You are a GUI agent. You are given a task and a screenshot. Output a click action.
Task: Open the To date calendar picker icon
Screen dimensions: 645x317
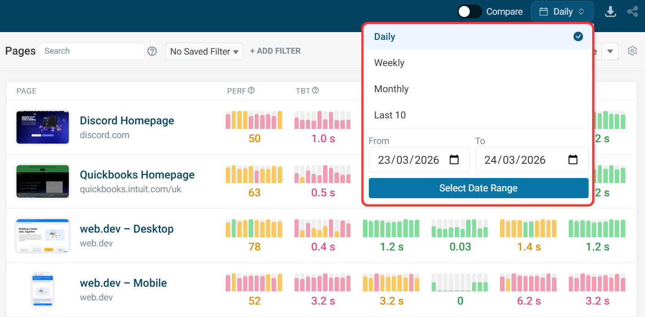(573, 160)
